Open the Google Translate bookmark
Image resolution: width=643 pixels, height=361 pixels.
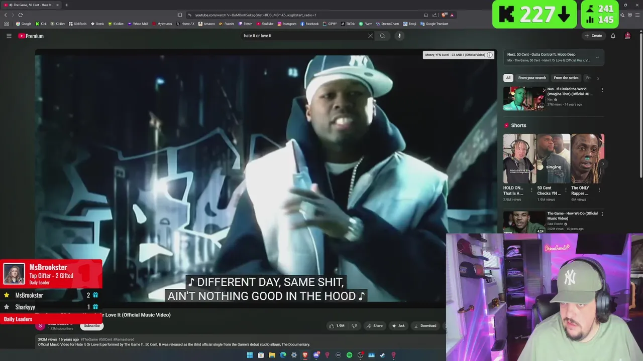tap(434, 24)
